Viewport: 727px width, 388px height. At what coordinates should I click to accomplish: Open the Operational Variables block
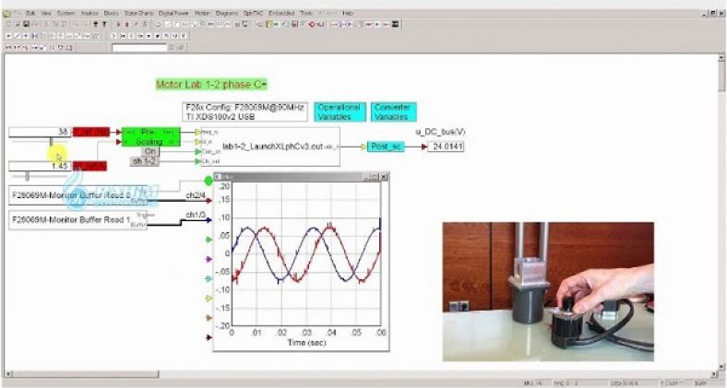pyautogui.click(x=340, y=112)
